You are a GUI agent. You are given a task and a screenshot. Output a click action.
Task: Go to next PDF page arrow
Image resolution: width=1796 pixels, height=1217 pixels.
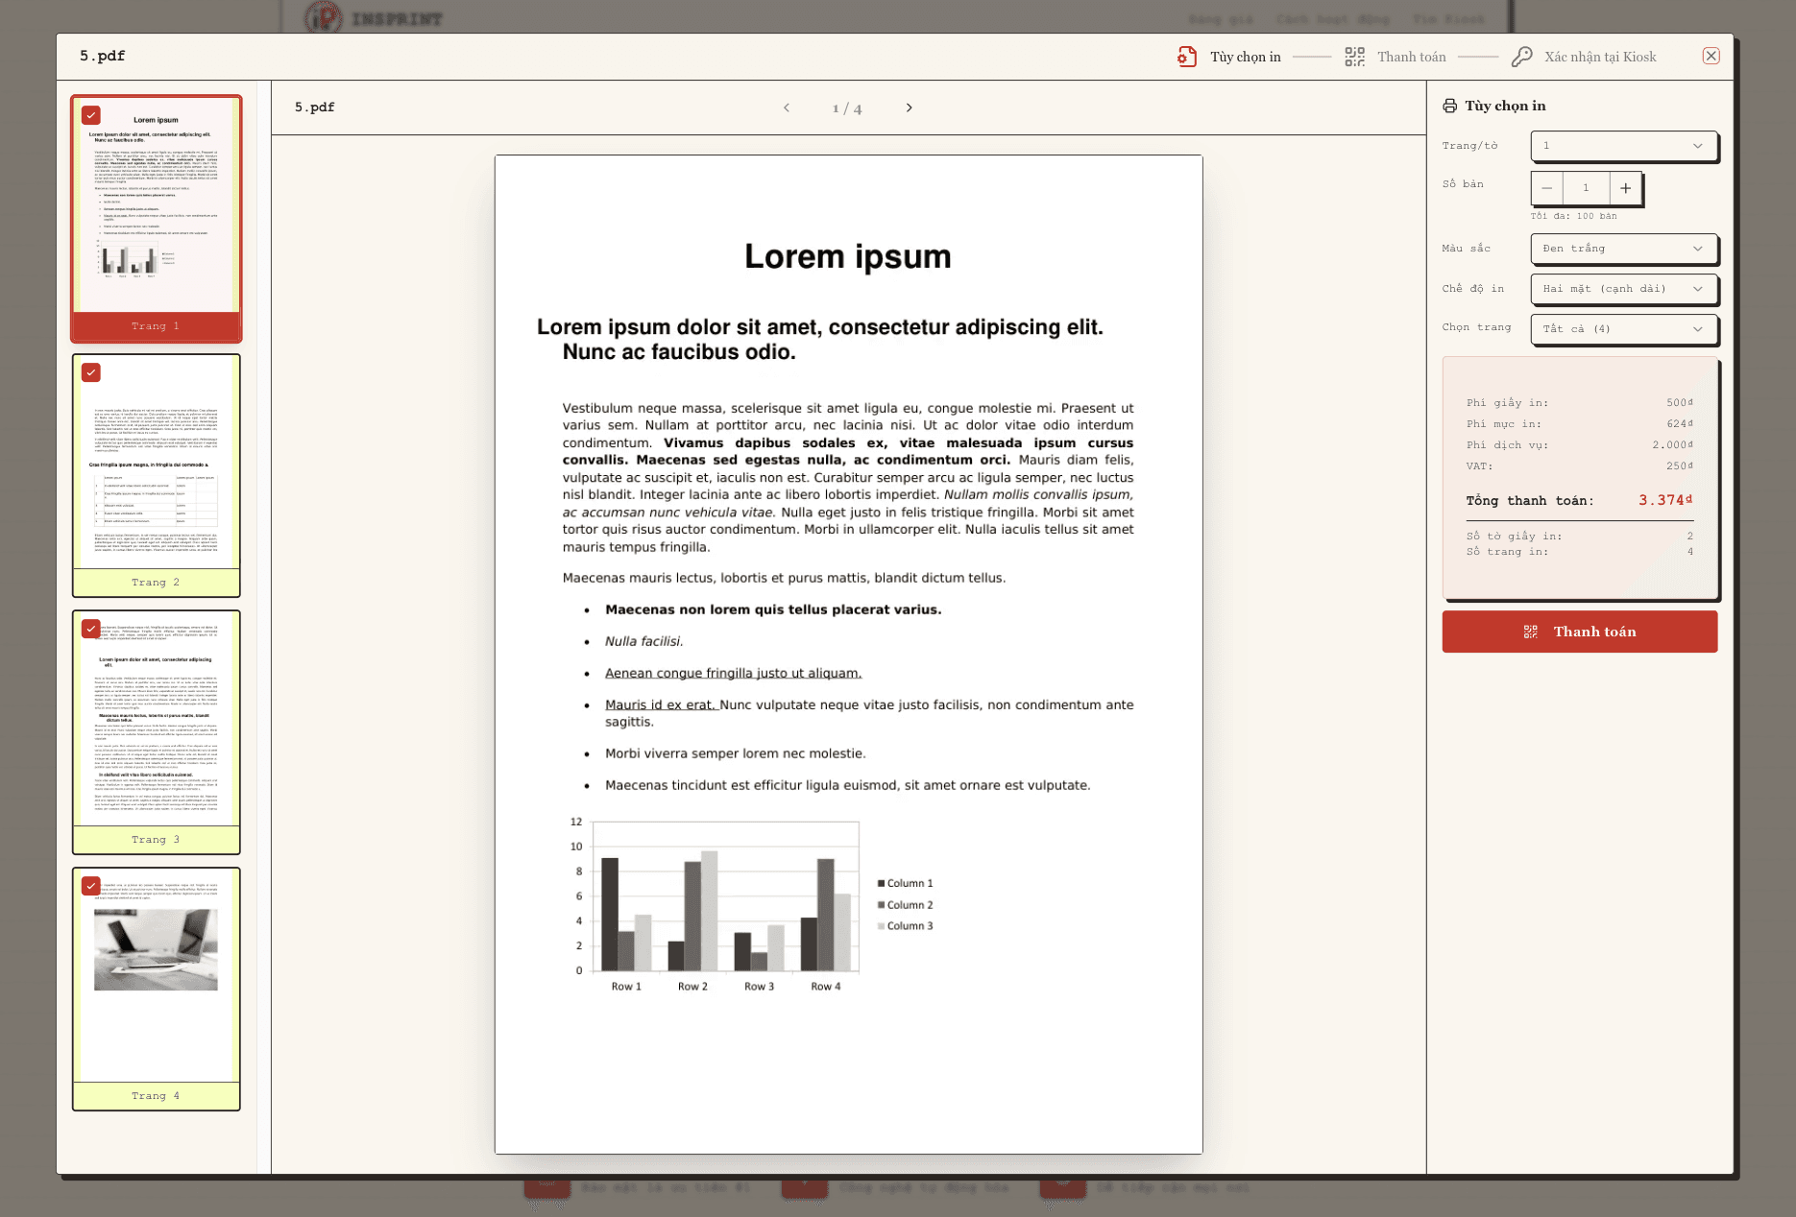coord(909,107)
